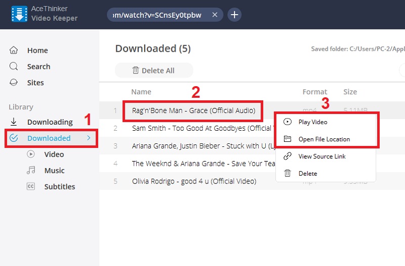The width and height of the screenshot is (405, 266).
Task: Expand the Downloaded chevron arrow
Action: pyautogui.click(x=89, y=138)
